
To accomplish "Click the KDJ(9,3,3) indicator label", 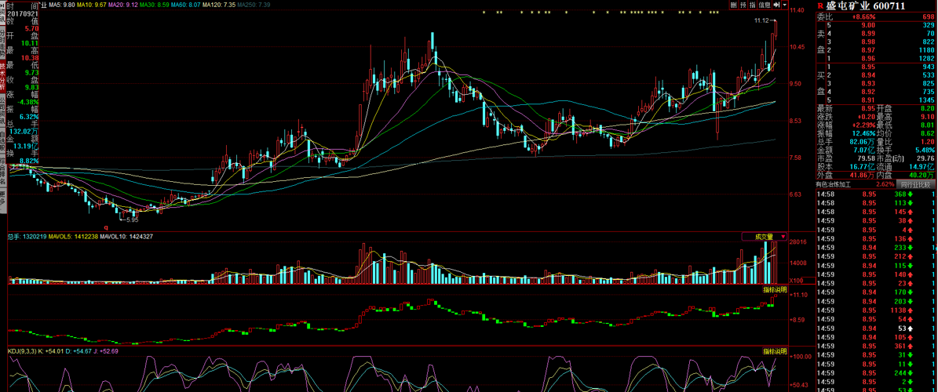I will tap(24, 350).
